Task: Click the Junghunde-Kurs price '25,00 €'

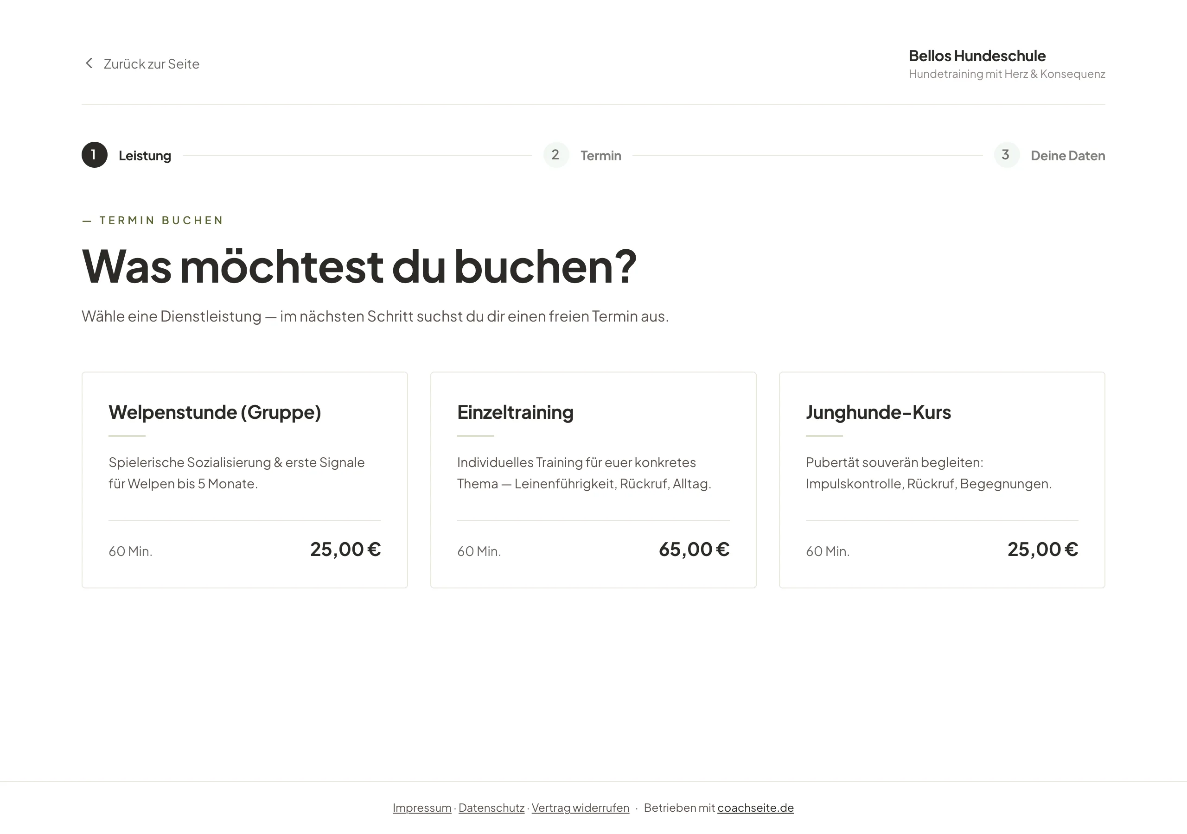Action: point(1043,550)
